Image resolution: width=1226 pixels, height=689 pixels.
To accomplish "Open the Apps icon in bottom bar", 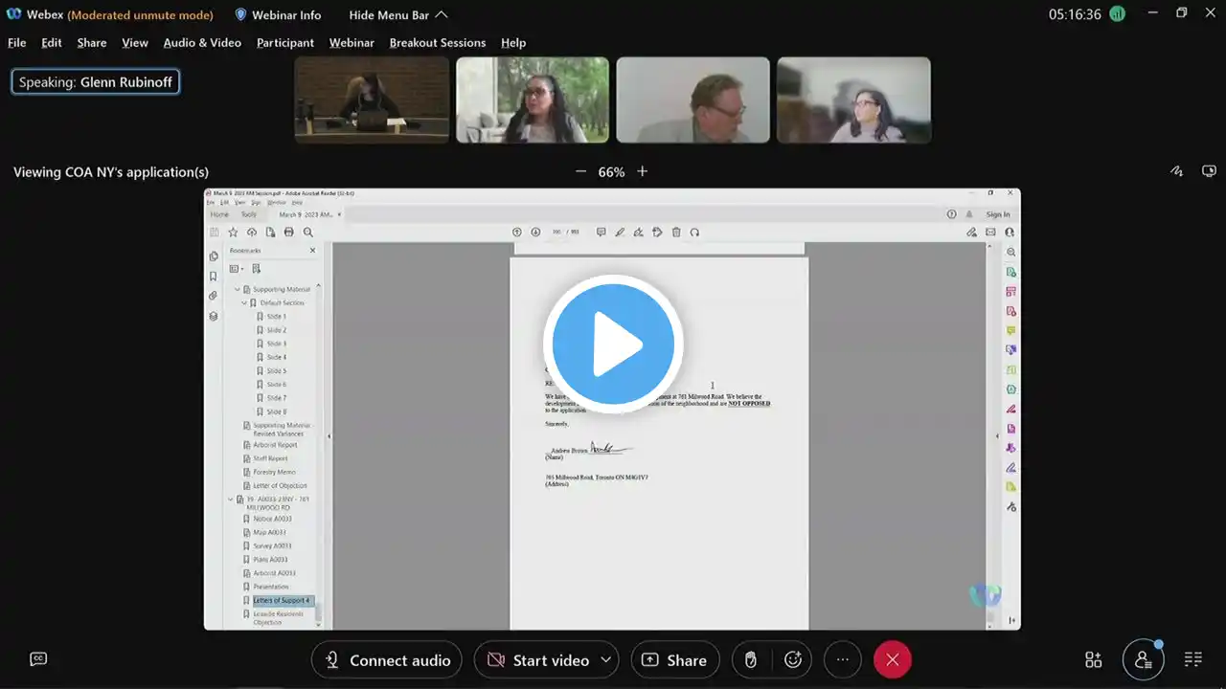I will [x=1093, y=659].
